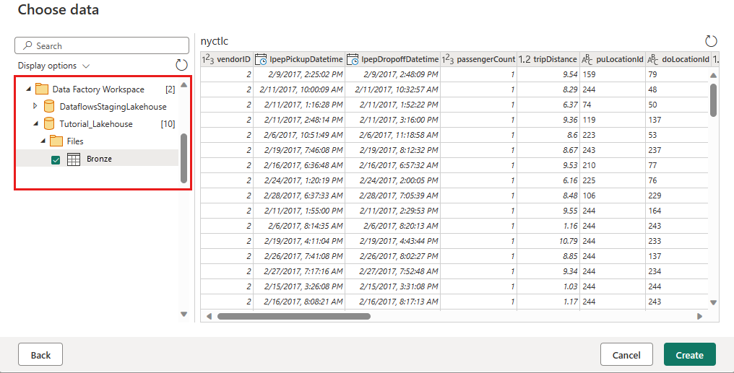Click the Tutorial_Lakehouse item count [10]

click(x=168, y=124)
